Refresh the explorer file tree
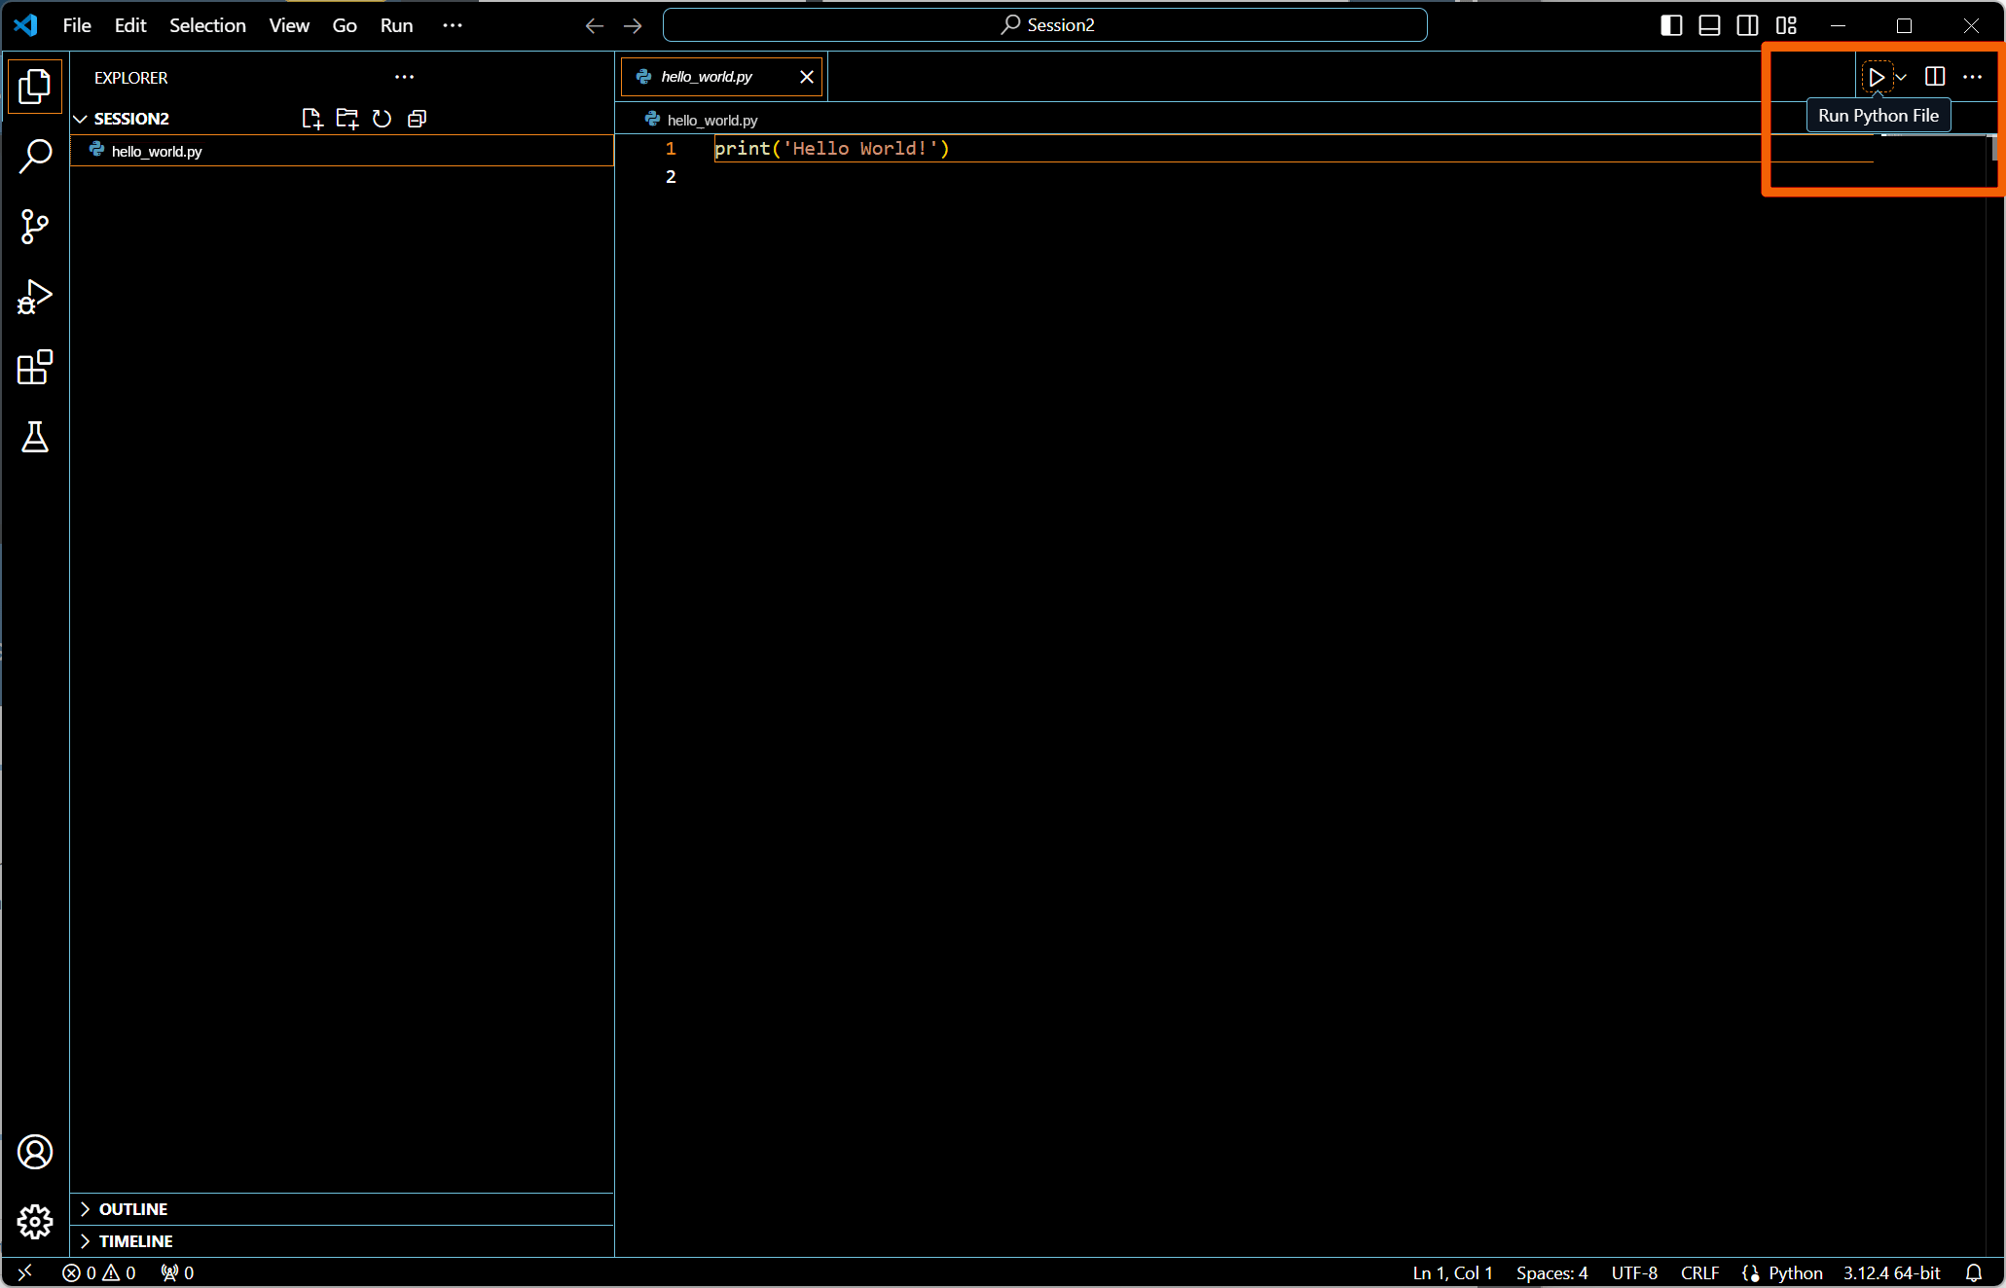This screenshot has width=2006, height=1288. [382, 119]
